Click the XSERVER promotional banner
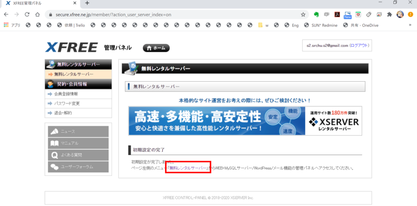Viewport: 417px width, 206px height. pos(245,121)
